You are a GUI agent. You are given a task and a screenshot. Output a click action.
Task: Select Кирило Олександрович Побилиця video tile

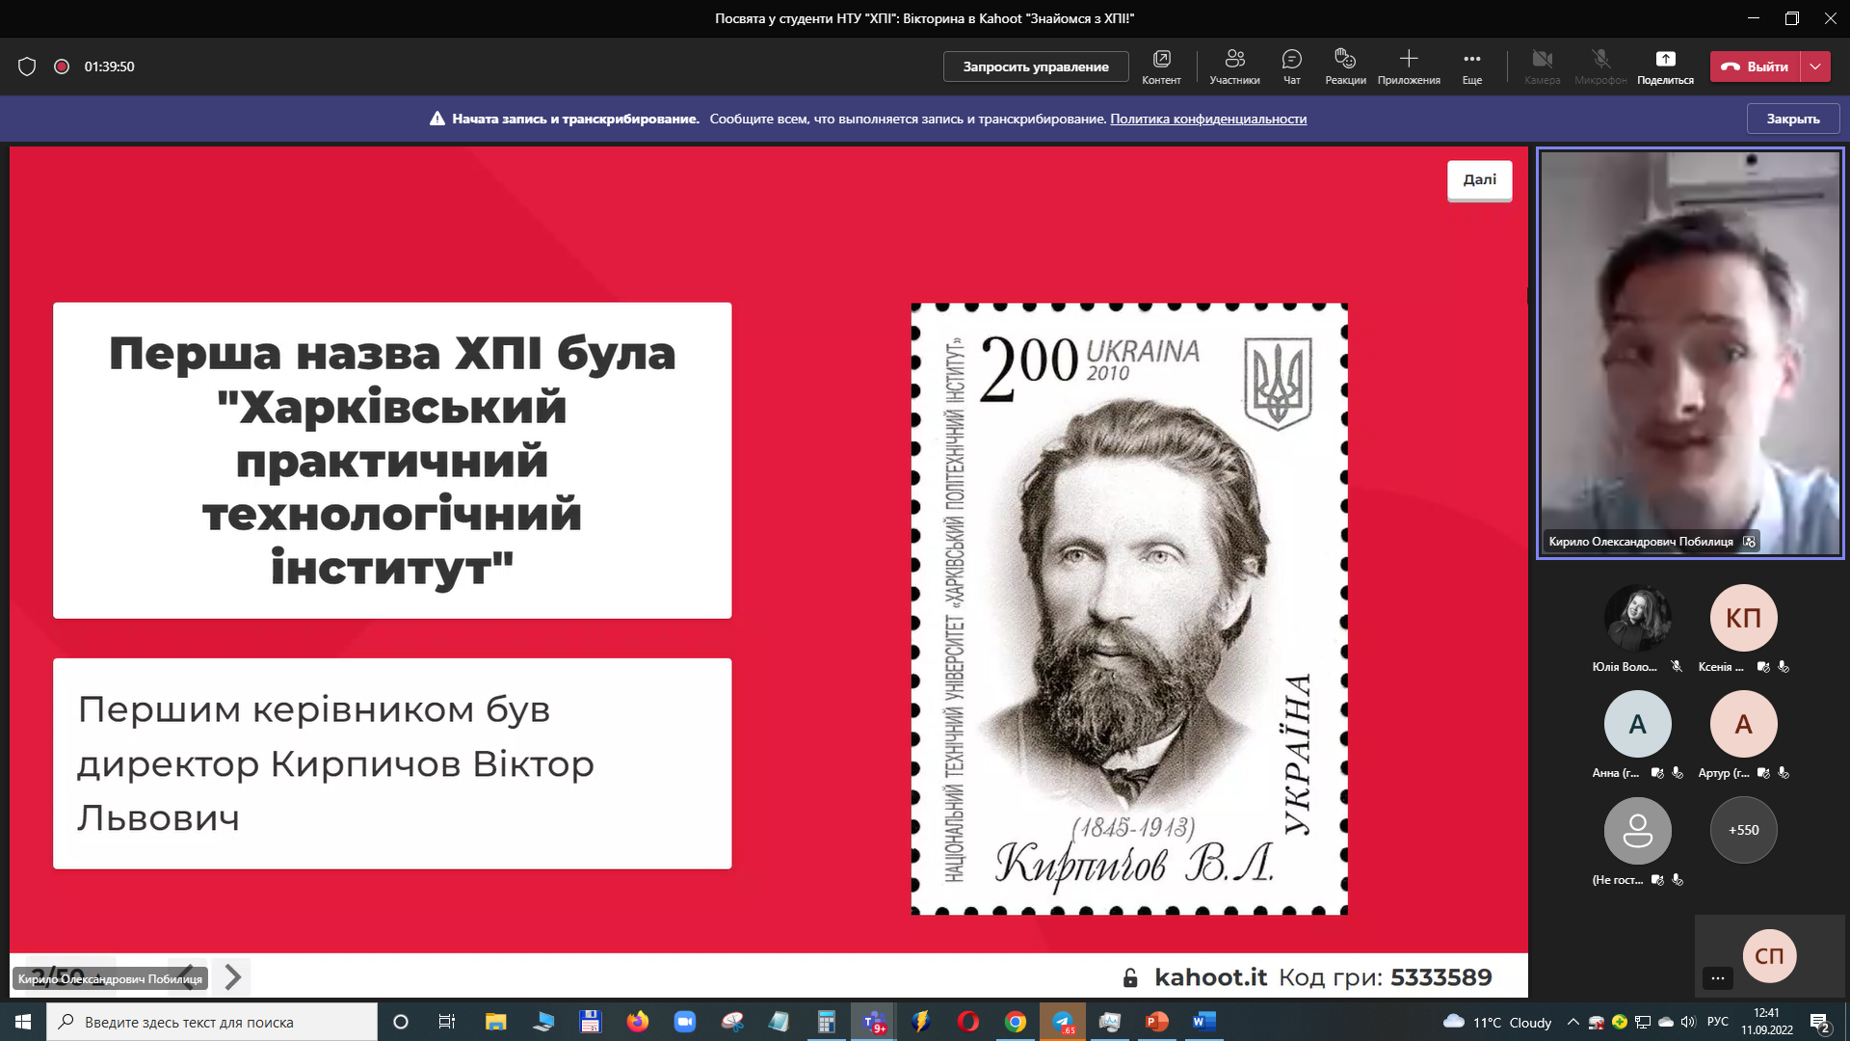[x=1690, y=353]
